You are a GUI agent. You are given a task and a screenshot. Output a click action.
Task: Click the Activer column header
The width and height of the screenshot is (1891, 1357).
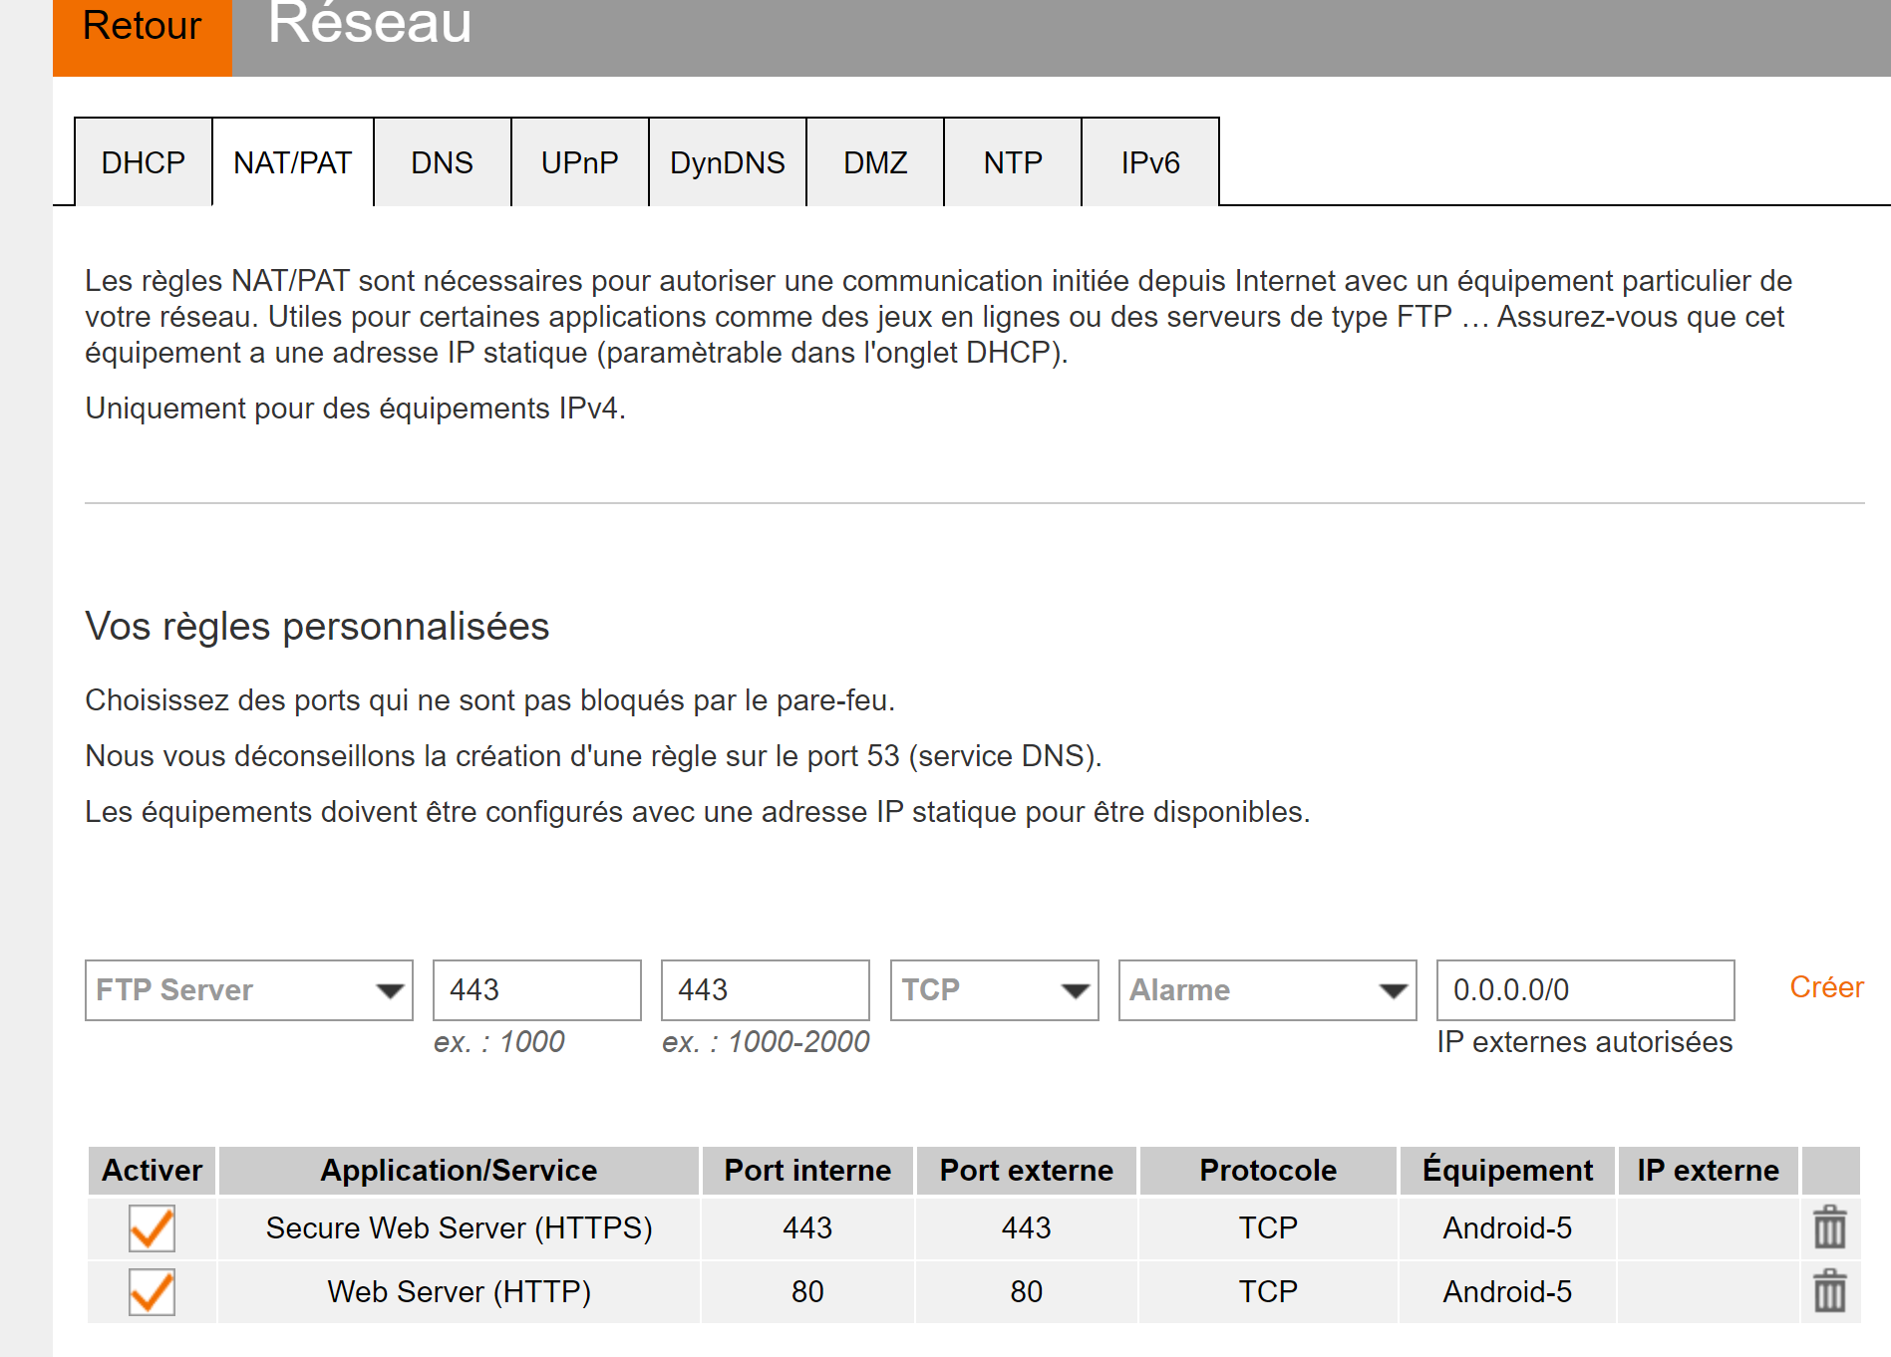(153, 1171)
